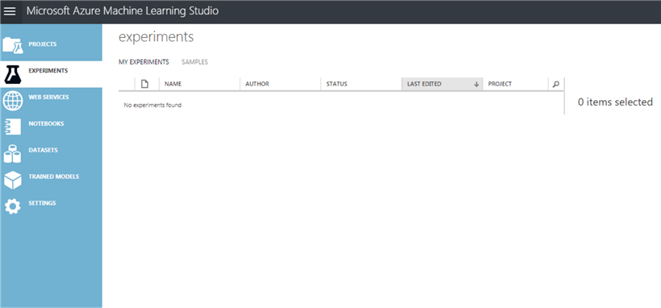Click the 'experiments' page heading
661x308 pixels.
point(156,37)
